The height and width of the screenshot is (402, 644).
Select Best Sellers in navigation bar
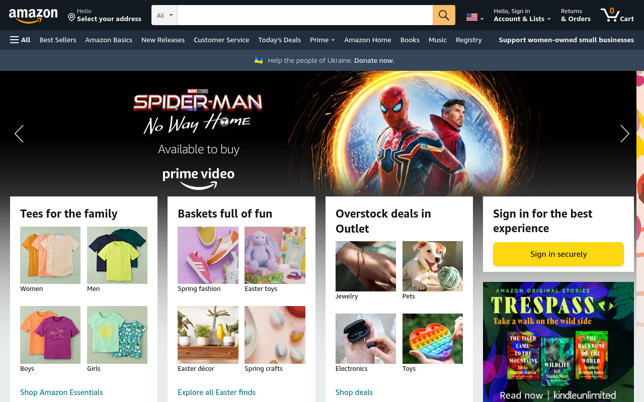point(58,40)
